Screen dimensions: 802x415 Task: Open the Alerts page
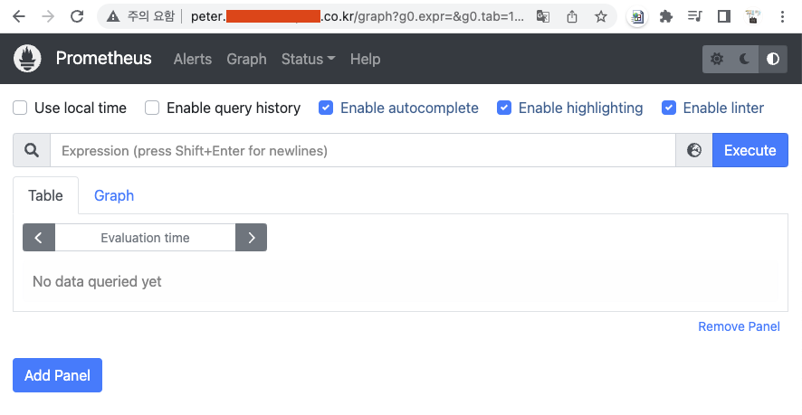point(192,59)
